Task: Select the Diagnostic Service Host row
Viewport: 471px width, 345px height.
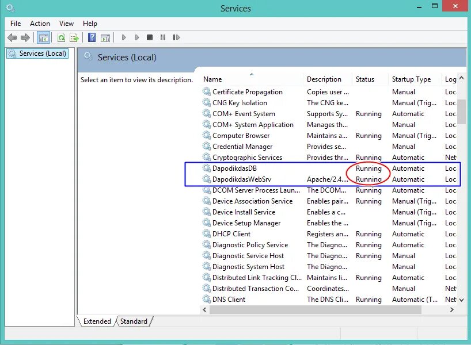Action: [x=329, y=256]
